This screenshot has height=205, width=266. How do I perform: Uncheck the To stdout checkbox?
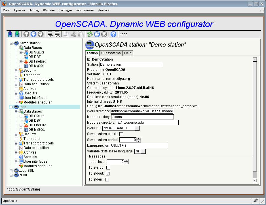[107, 173]
